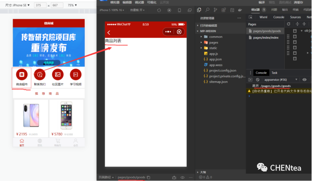This screenshot has height=181, width=312.
Task: Open the 75% zoom dropdown
Action: 72,5
